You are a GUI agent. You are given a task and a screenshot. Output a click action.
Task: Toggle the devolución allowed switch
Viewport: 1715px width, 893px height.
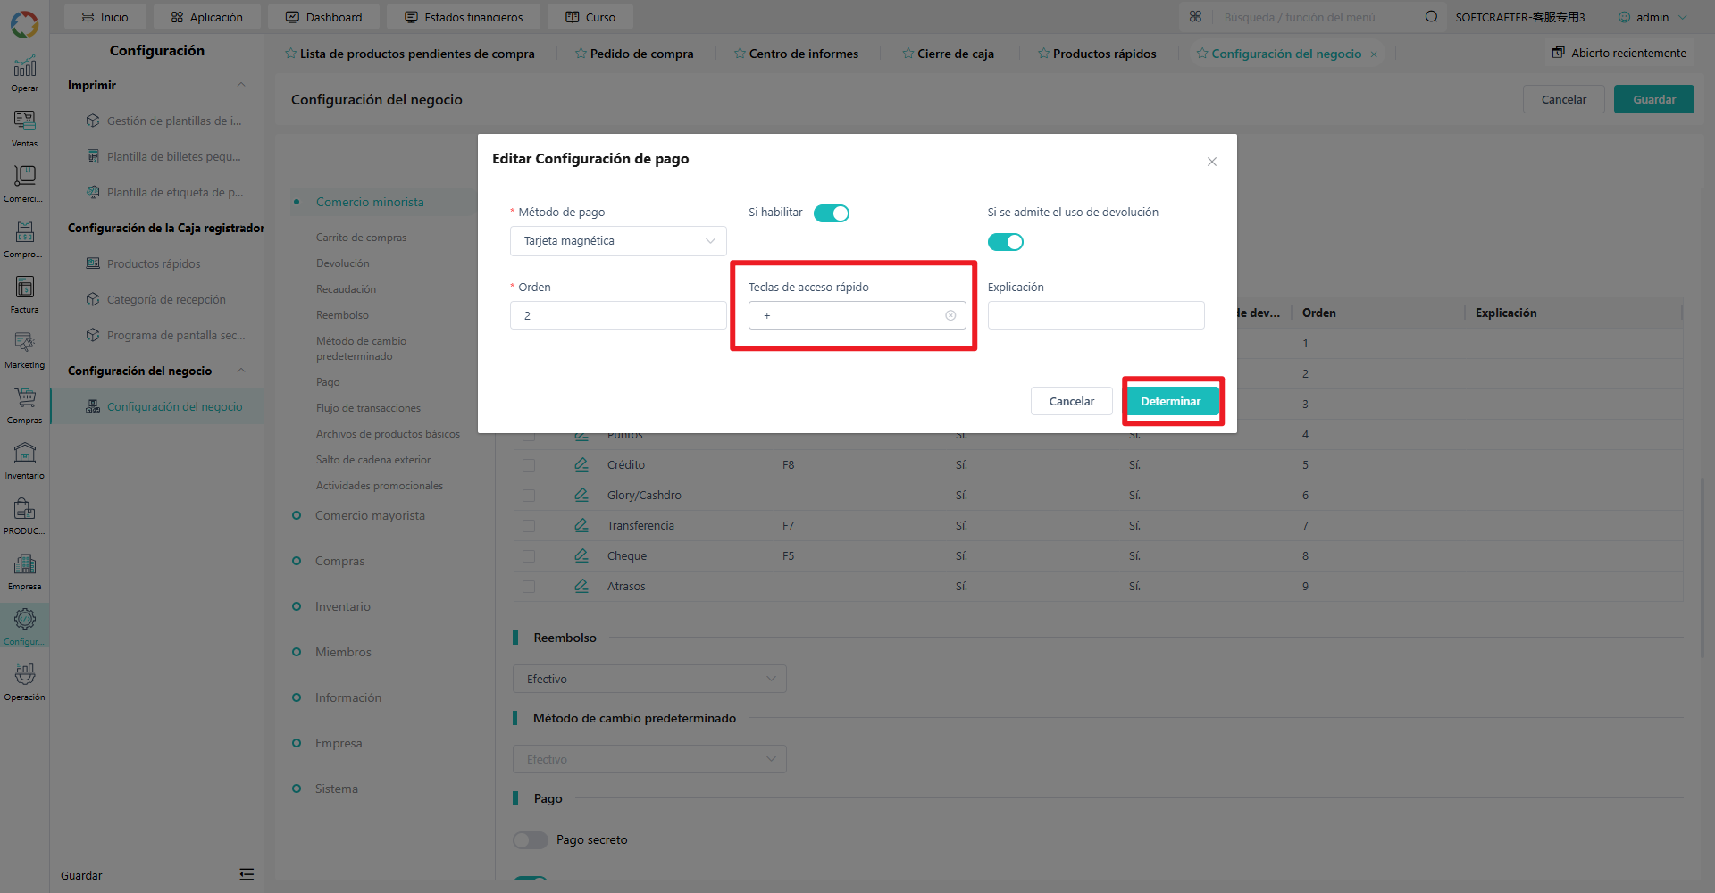(1006, 242)
